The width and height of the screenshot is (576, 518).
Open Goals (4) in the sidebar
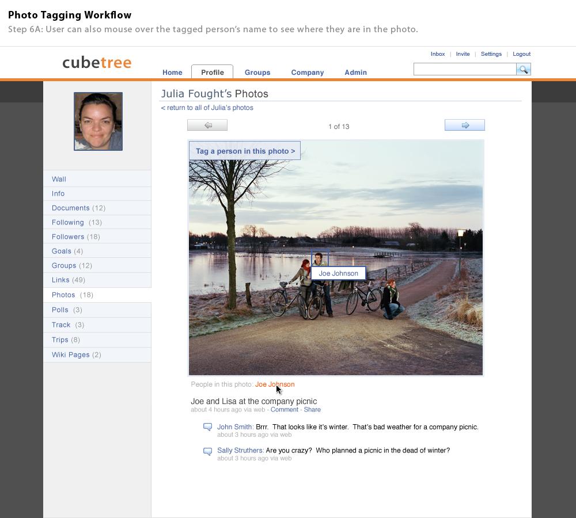point(97,251)
